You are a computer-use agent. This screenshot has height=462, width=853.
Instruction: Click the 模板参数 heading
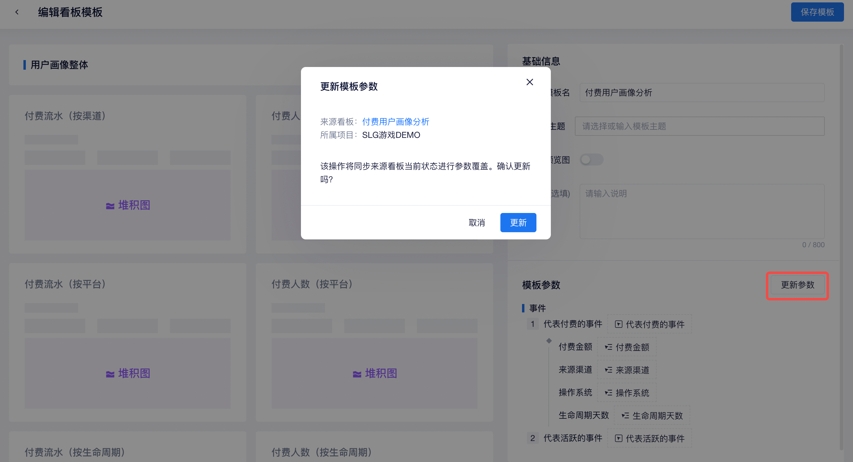pyautogui.click(x=541, y=285)
